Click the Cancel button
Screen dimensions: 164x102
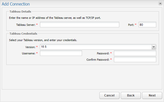tap(109, 95)
